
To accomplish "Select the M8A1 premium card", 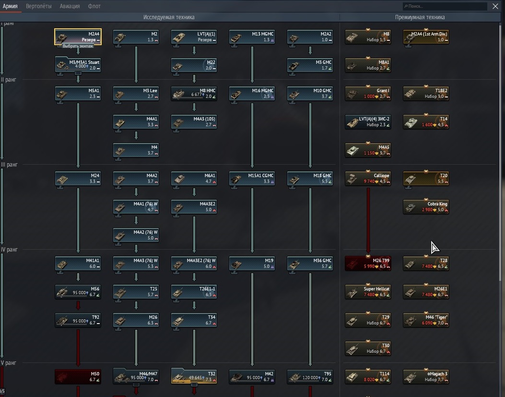I will click(368, 65).
